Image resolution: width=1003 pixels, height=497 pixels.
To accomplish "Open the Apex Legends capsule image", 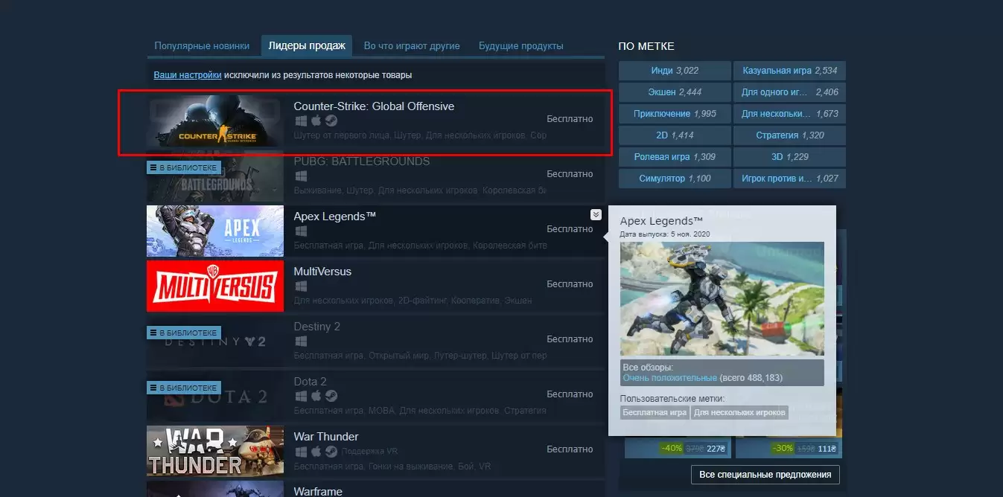I will point(215,231).
